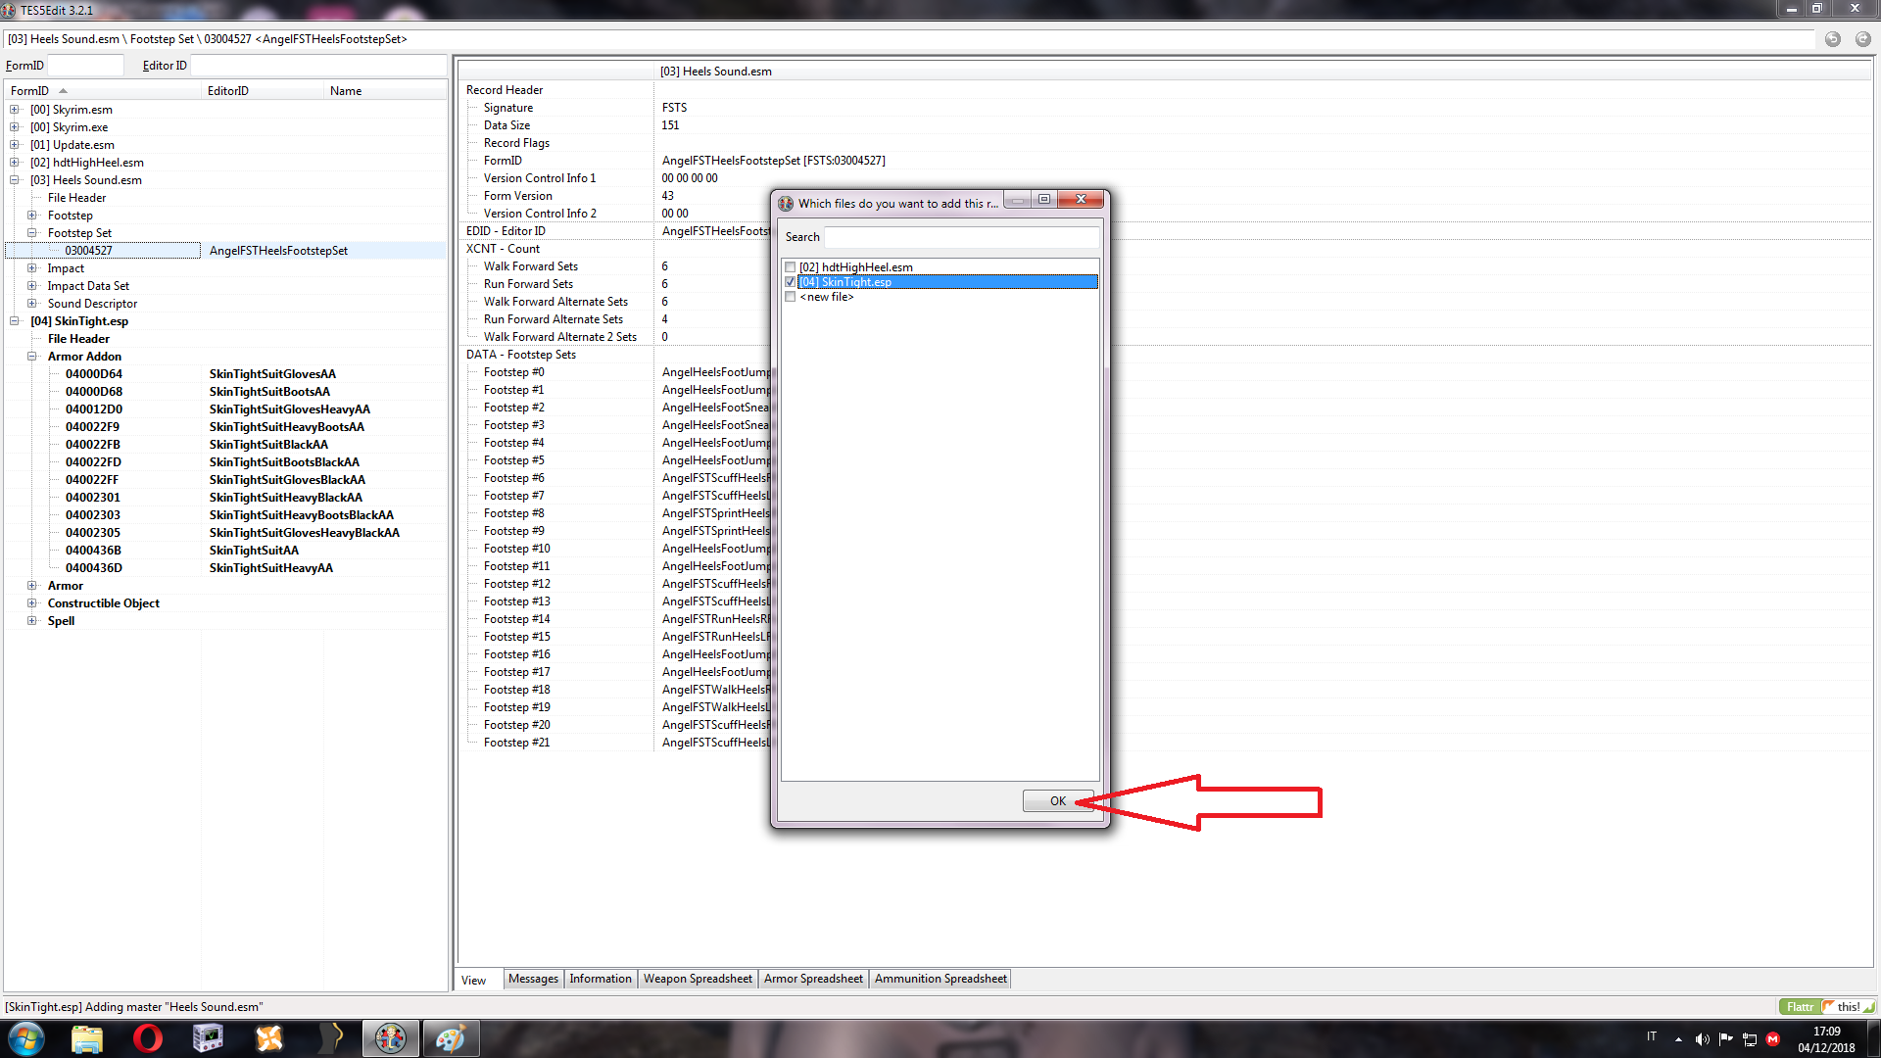Open the Windows Start menu
Viewport: 1881px width, 1058px height.
coord(26,1037)
